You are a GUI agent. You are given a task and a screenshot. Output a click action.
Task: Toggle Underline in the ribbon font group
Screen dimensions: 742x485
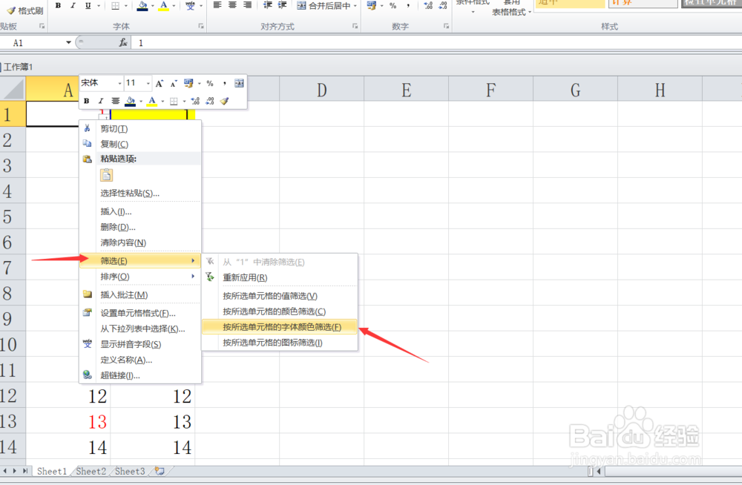(88, 6)
